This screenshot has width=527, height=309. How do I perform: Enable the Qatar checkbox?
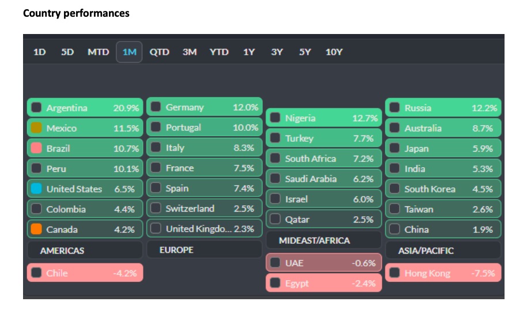(275, 219)
